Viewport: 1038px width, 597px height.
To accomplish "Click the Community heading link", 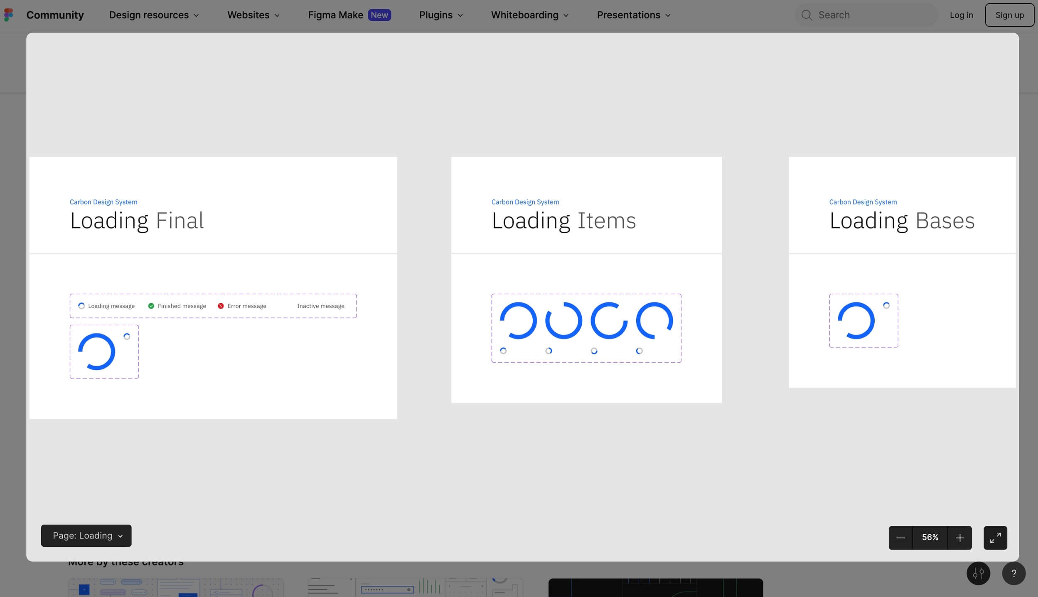I will pos(55,15).
